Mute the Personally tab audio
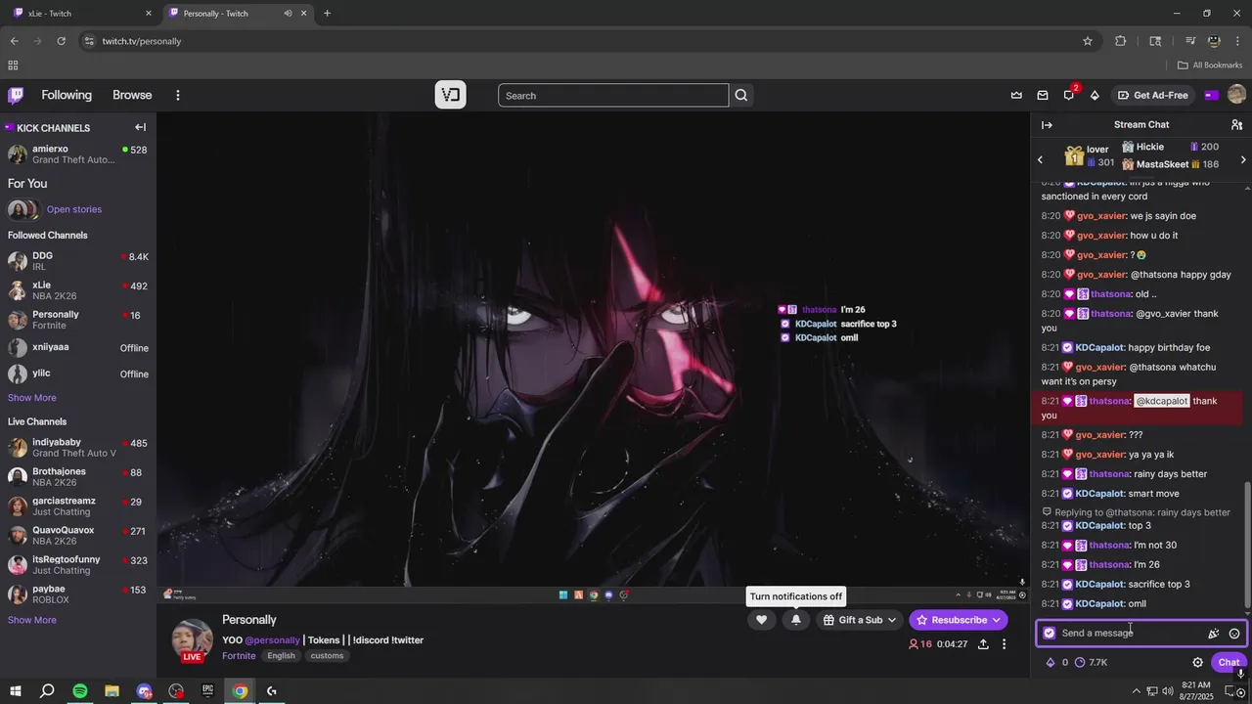1252x704 pixels. pyautogui.click(x=288, y=14)
